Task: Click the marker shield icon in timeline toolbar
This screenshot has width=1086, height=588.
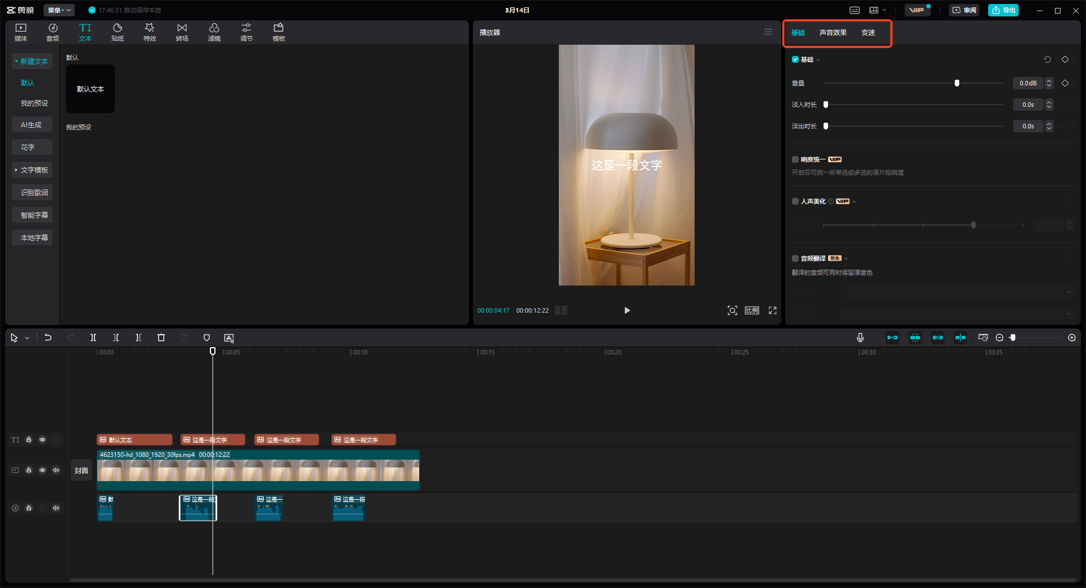Action: point(206,338)
